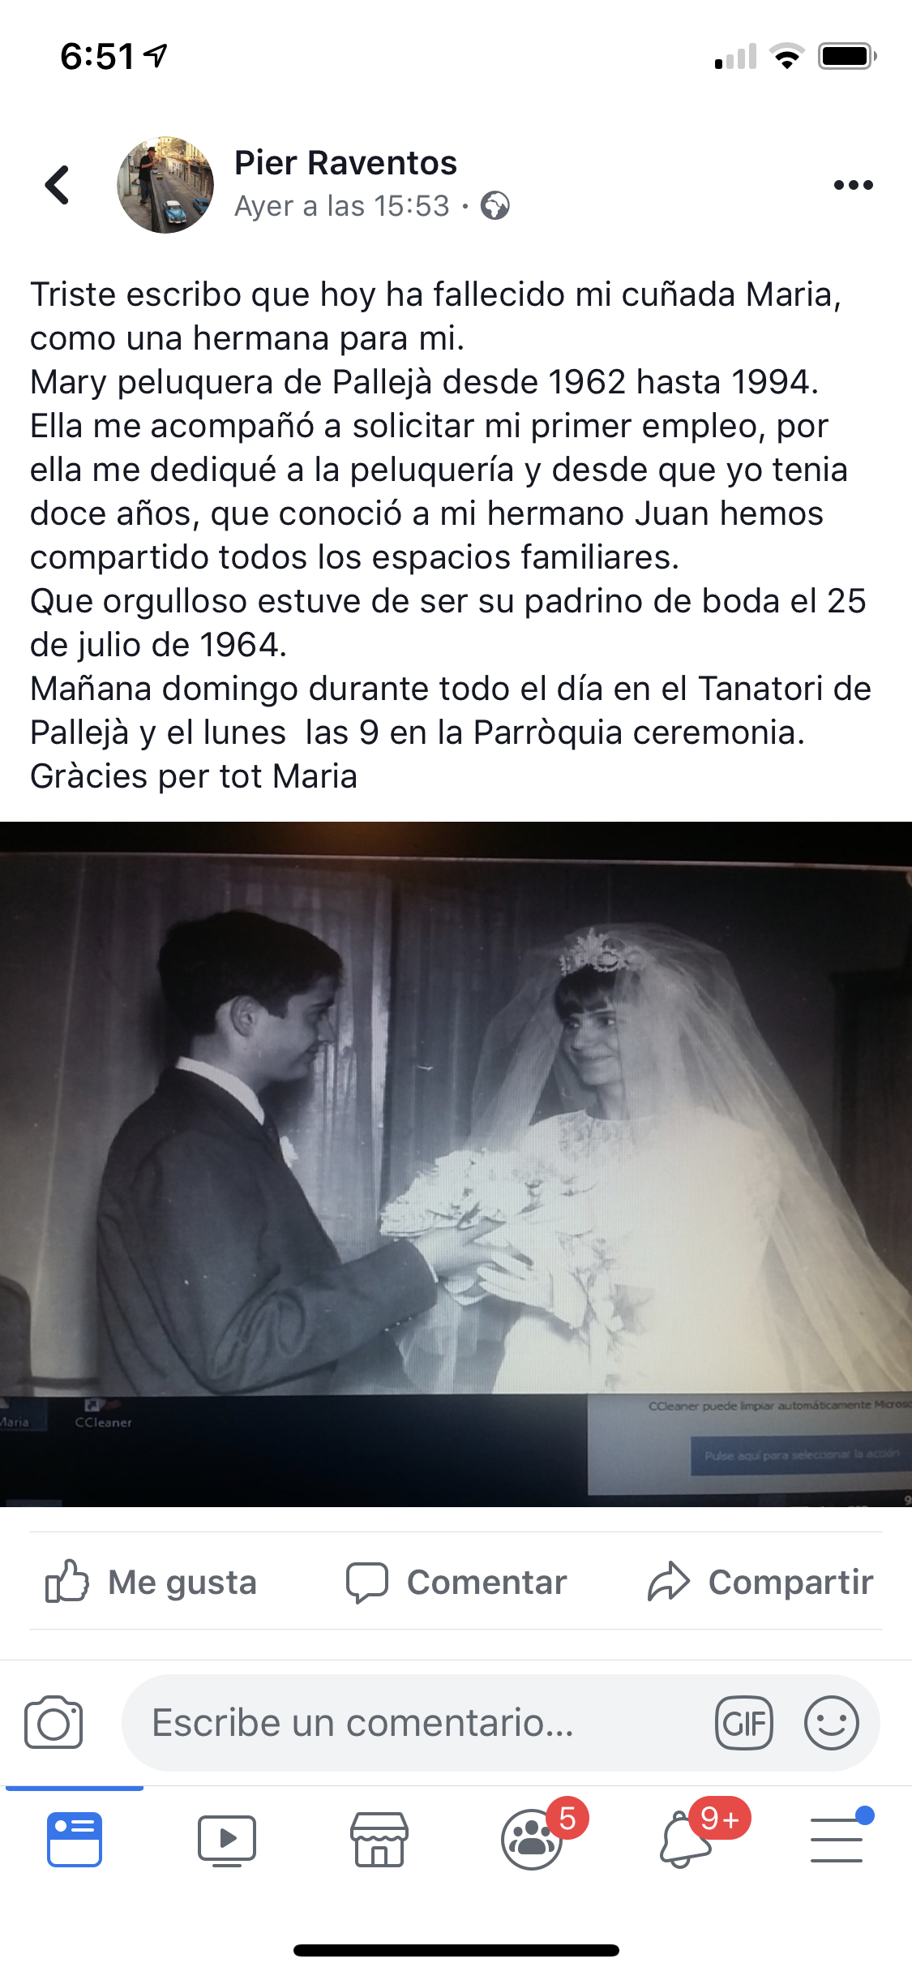Open the Watch video tab
912x1976 pixels.
(x=227, y=1840)
